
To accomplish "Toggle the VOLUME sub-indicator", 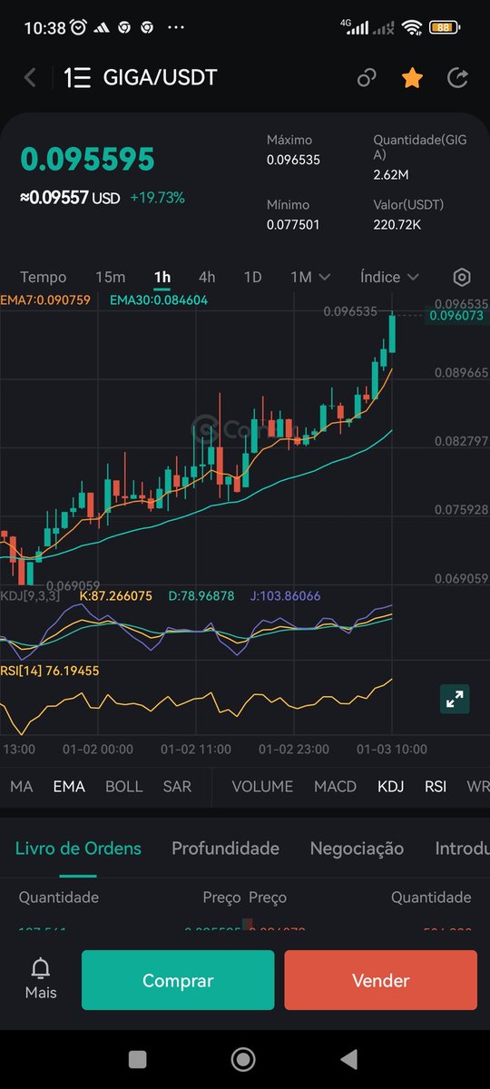I will coord(262,787).
